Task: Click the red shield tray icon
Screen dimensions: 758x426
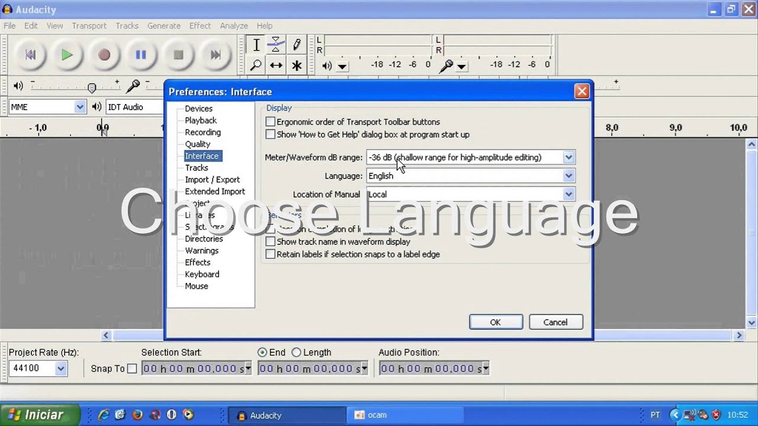Action: pyautogui.click(x=715, y=415)
